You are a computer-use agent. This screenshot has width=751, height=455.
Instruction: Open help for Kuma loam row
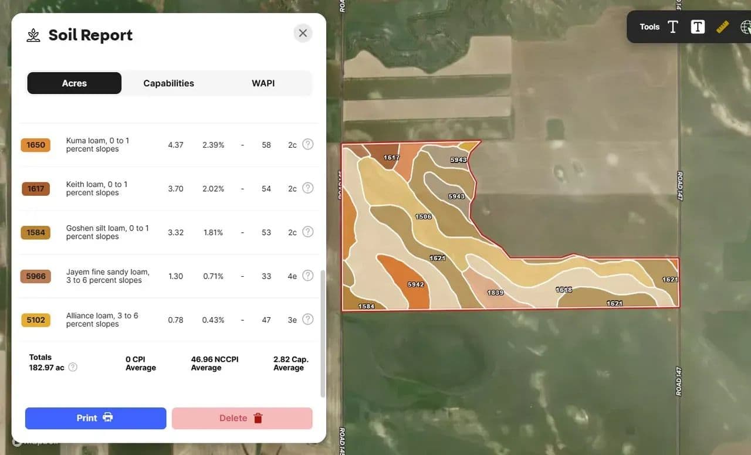[307, 144]
